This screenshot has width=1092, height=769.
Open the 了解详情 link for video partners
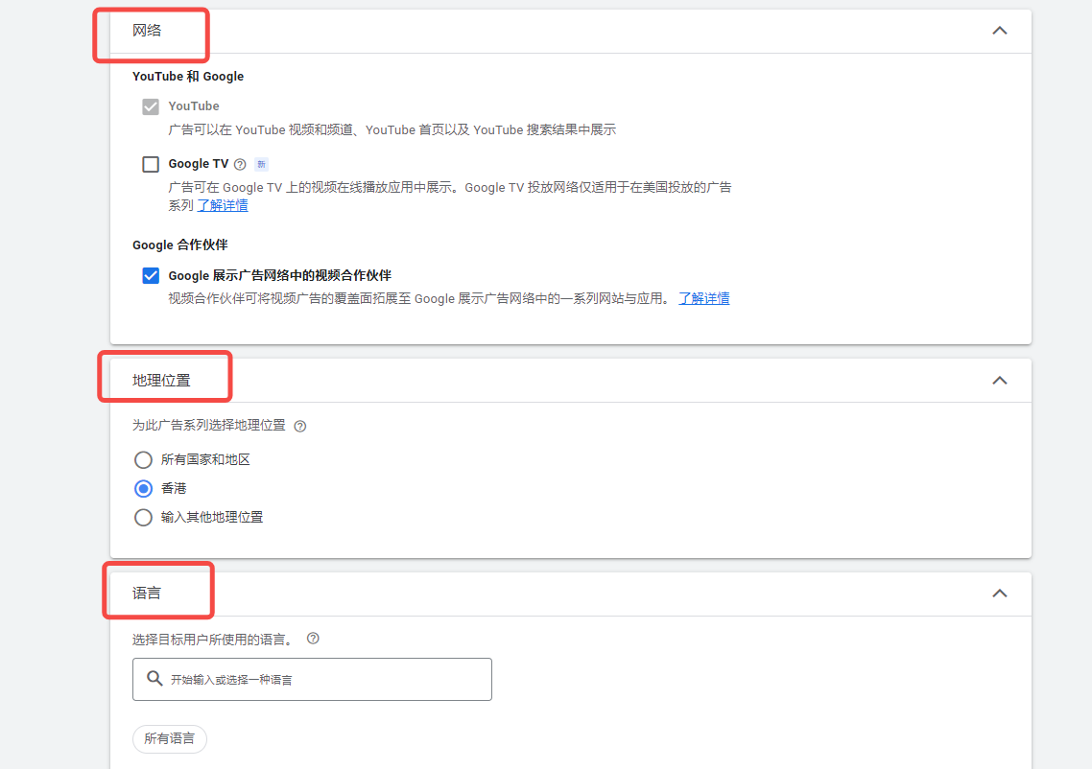pyautogui.click(x=704, y=298)
